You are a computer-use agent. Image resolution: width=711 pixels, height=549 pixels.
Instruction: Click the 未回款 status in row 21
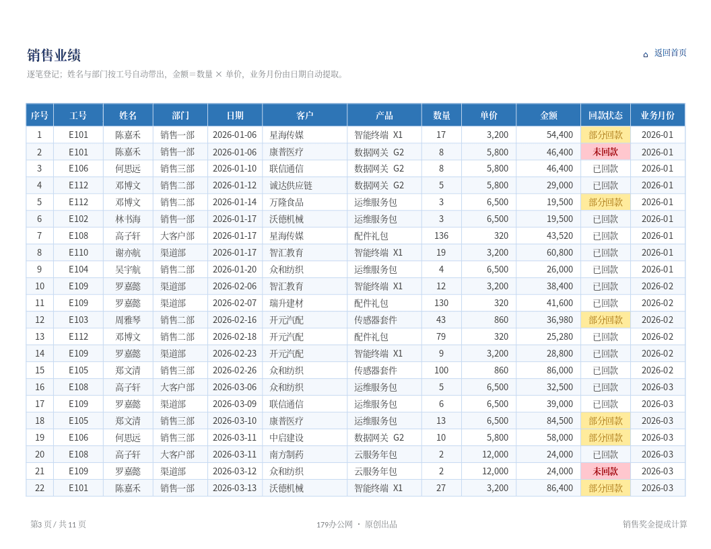[606, 471]
